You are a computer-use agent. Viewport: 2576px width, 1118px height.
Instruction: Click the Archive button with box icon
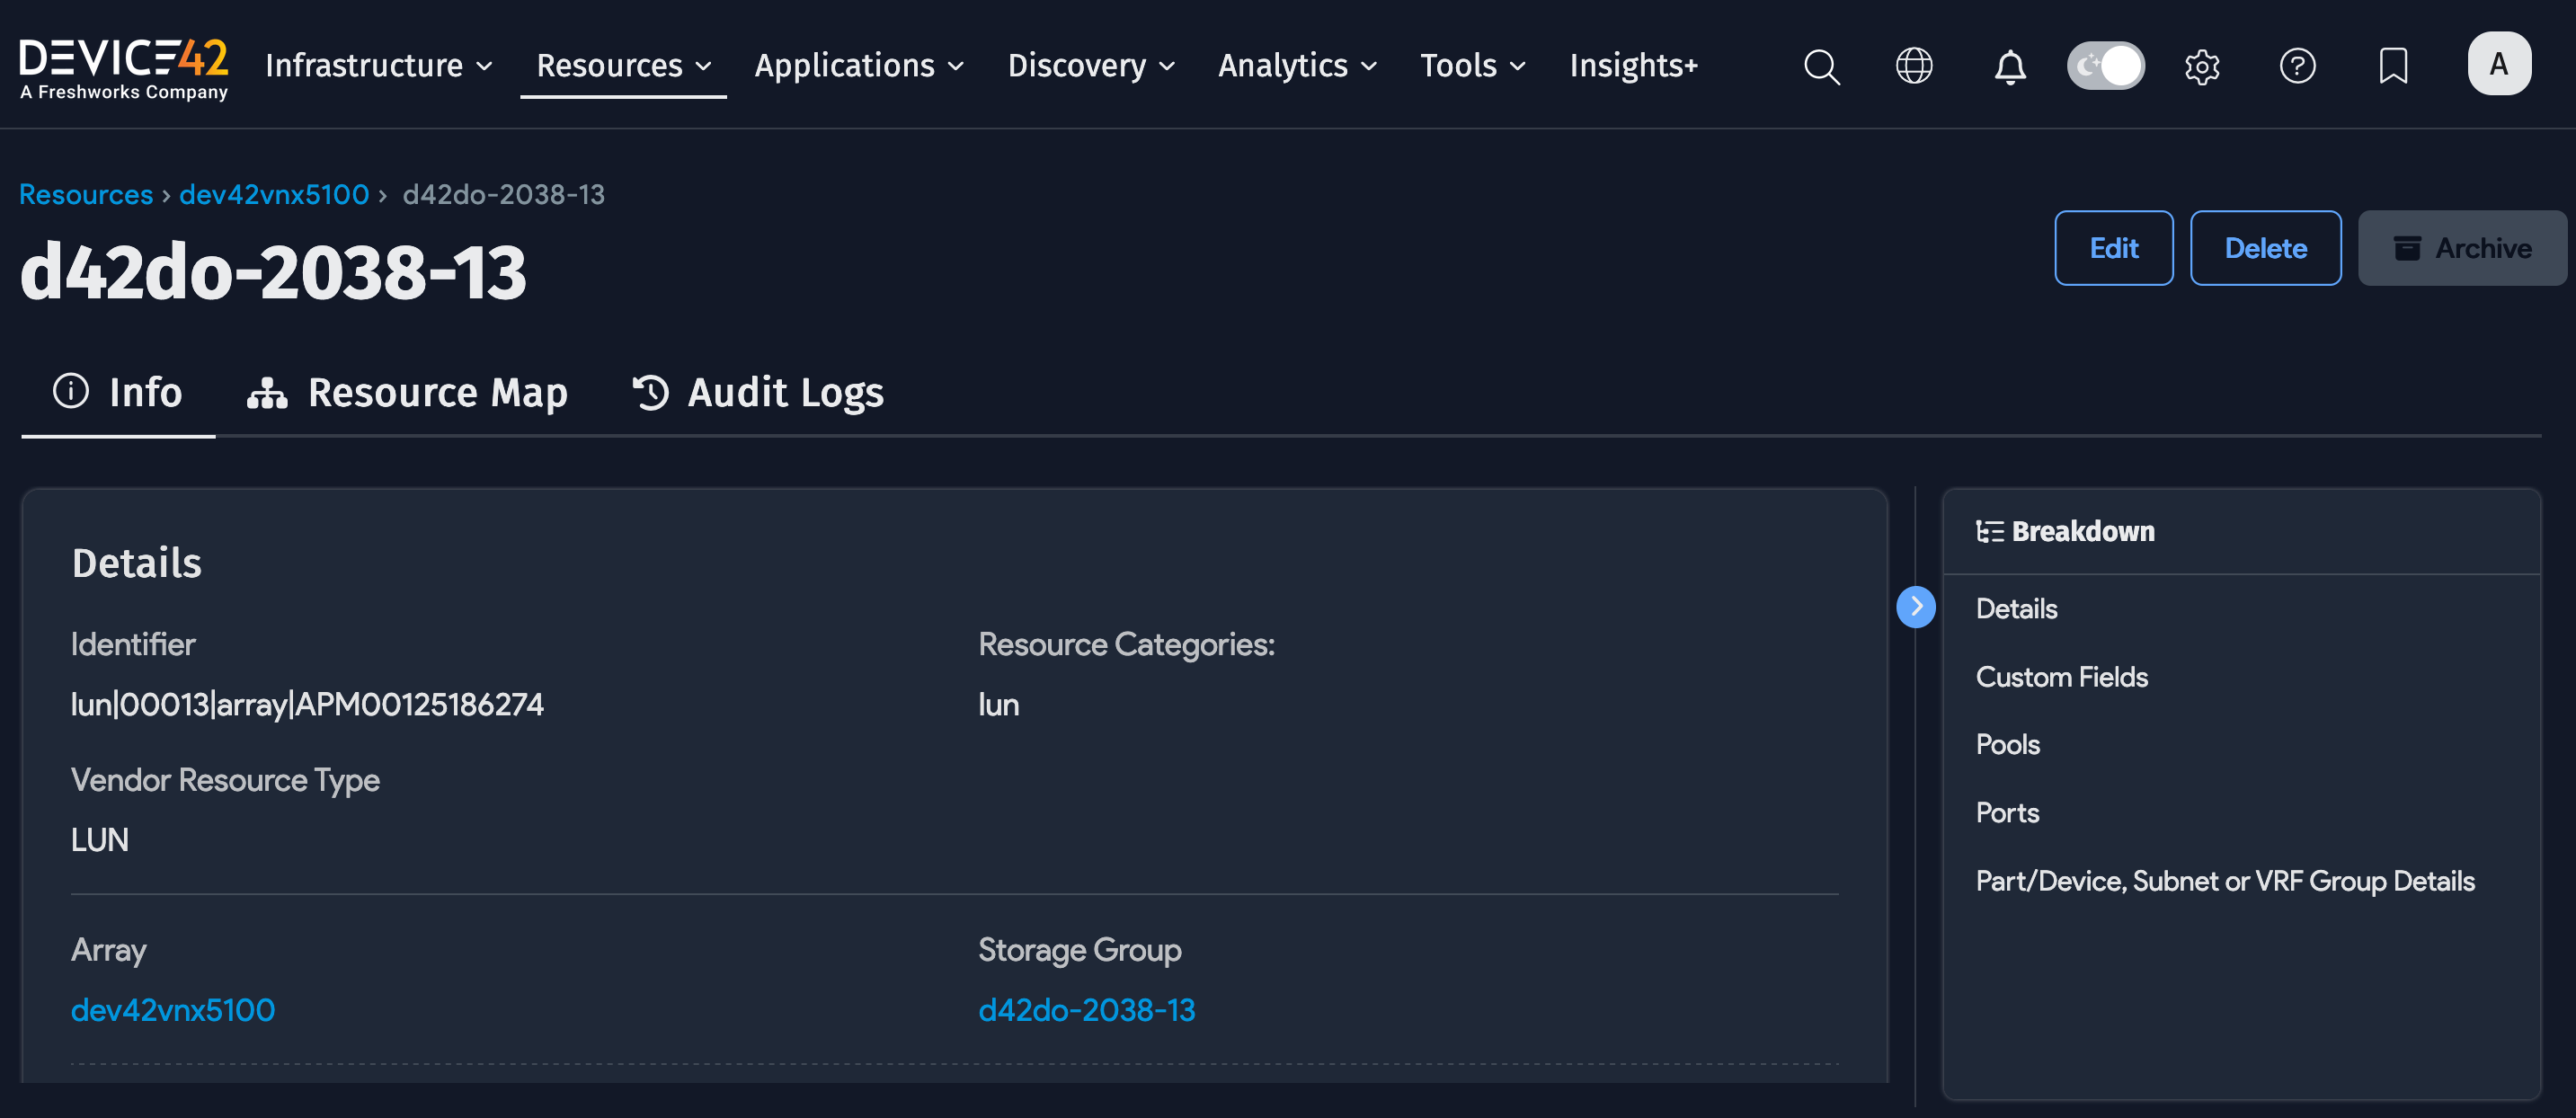coord(2462,248)
